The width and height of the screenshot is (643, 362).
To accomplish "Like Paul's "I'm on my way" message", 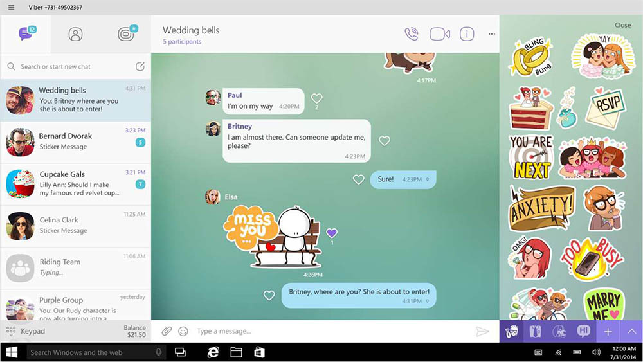I will click(x=316, y=98).
